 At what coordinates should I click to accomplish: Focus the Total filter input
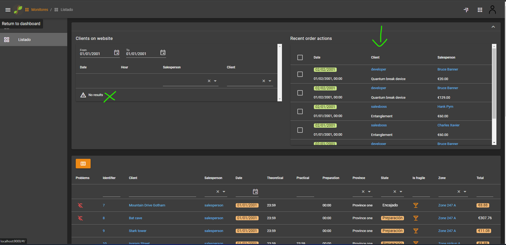[485, 192]
